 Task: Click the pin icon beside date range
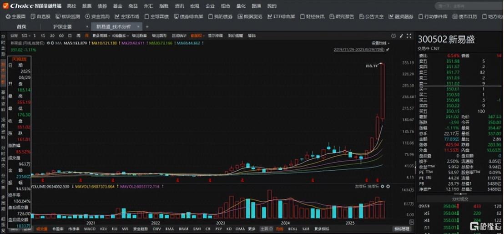387,50
